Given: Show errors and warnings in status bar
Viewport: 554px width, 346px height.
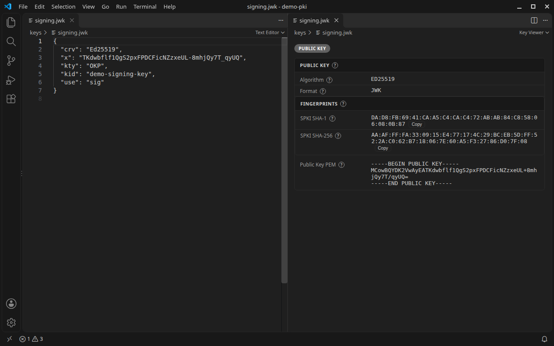Looking at the screenshot, I should 31,339.
